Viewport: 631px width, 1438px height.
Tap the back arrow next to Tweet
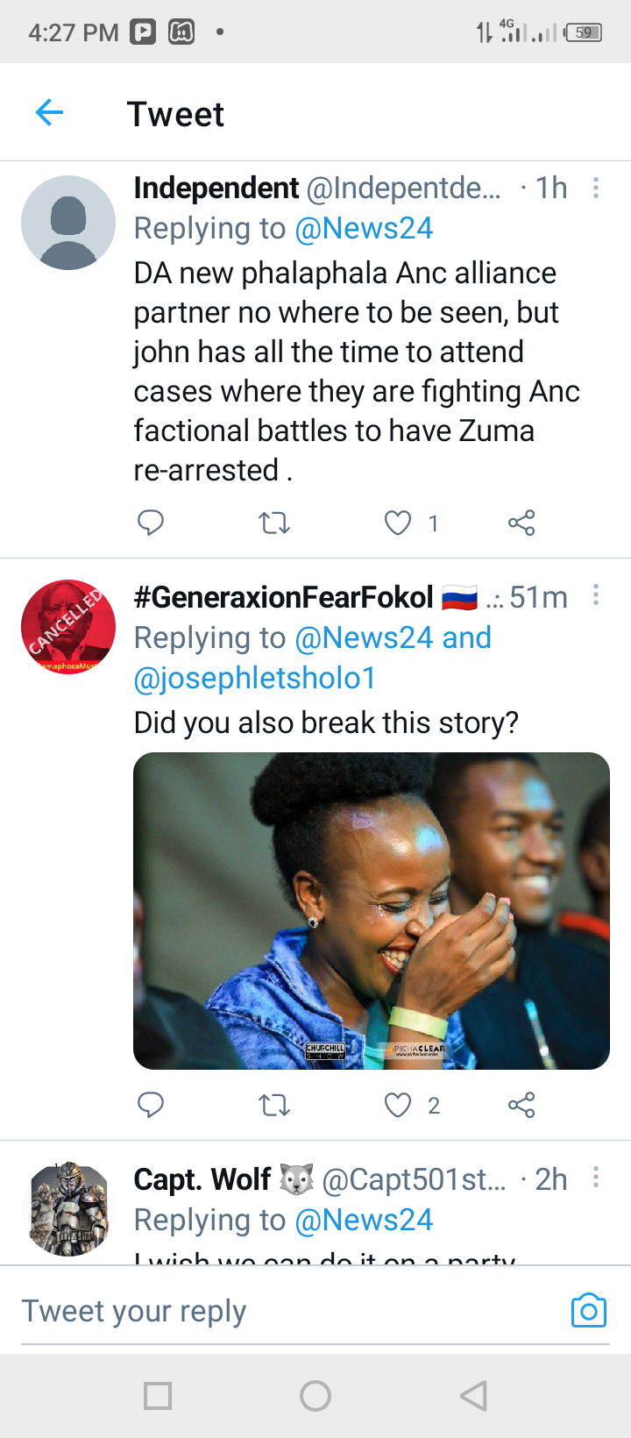[x=49, y=112]
